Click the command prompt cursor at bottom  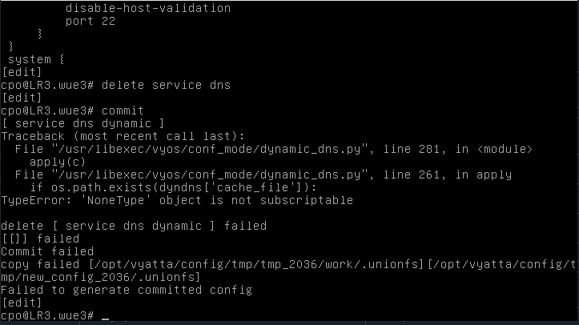105,316
